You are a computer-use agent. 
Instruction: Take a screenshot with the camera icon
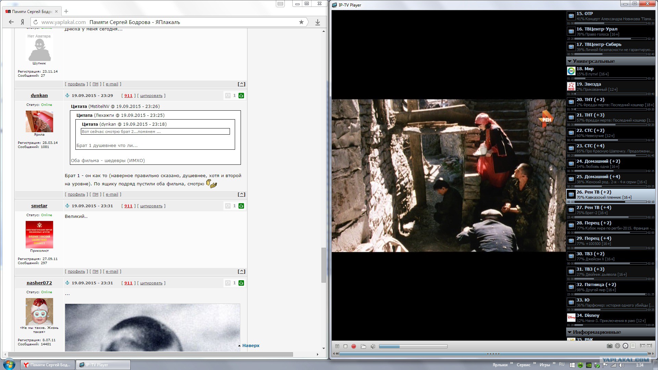coord(609,346)
